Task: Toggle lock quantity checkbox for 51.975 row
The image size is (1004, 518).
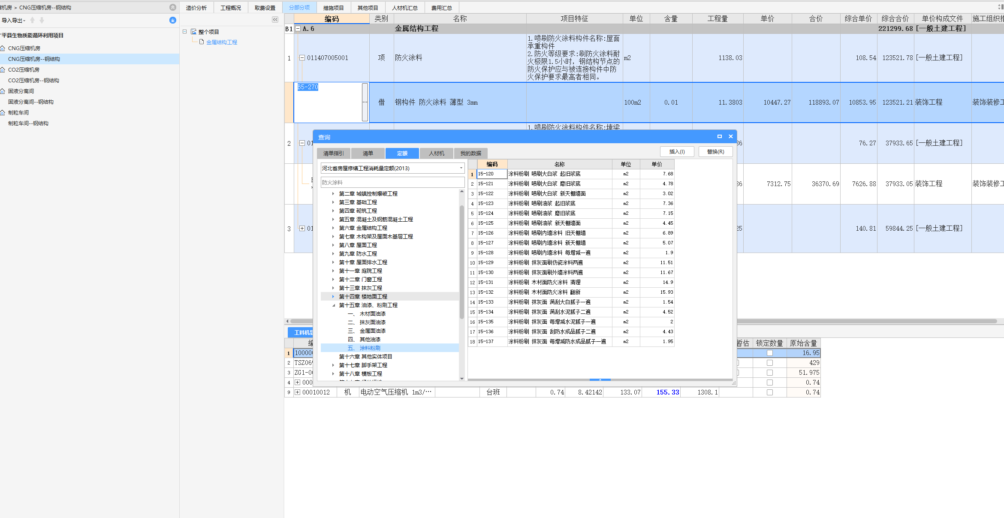Action: tap(770, 373)
